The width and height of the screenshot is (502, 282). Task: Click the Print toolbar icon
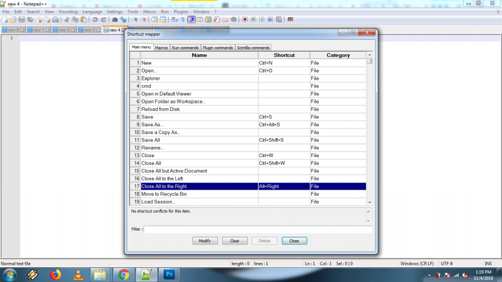point(55,20)
